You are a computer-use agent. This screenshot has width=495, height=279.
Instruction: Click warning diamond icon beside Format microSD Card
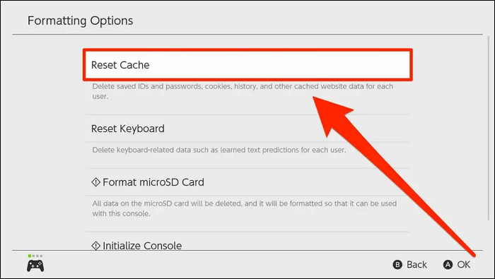[x=95, y=182]
